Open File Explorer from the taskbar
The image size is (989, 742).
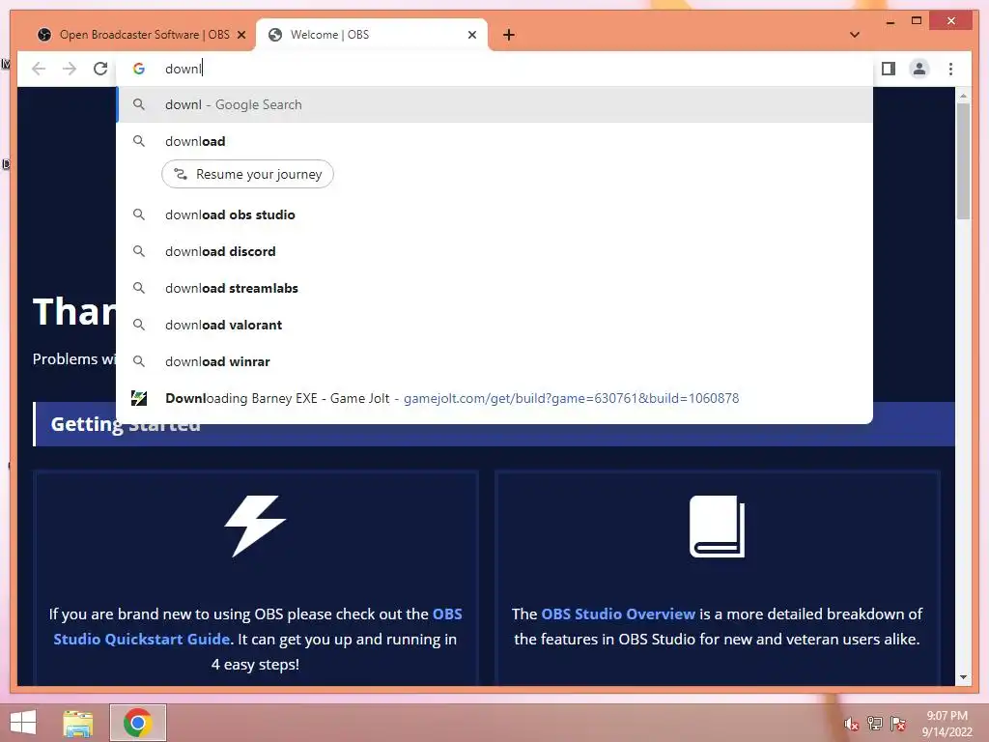(78, 723)
